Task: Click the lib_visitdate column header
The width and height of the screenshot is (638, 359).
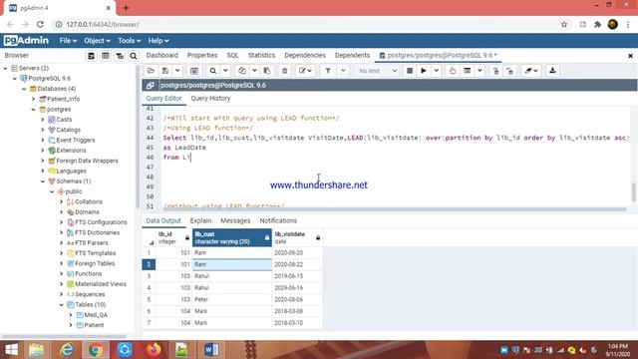Action: (297, 237)
